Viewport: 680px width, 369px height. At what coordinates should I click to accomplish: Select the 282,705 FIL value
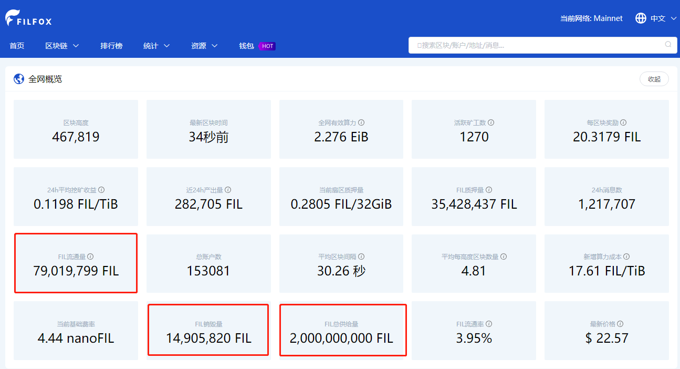(208, 204)
